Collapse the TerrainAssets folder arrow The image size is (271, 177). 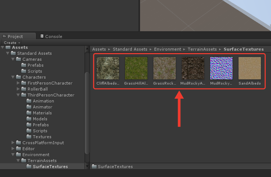click(18, 161)
